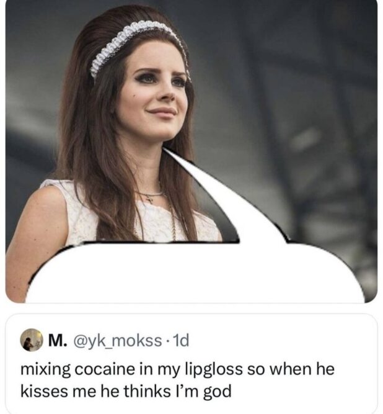Click the word "lipgloss" in the tweet
This screenshot has height=414, width=383.
(214, 370)
